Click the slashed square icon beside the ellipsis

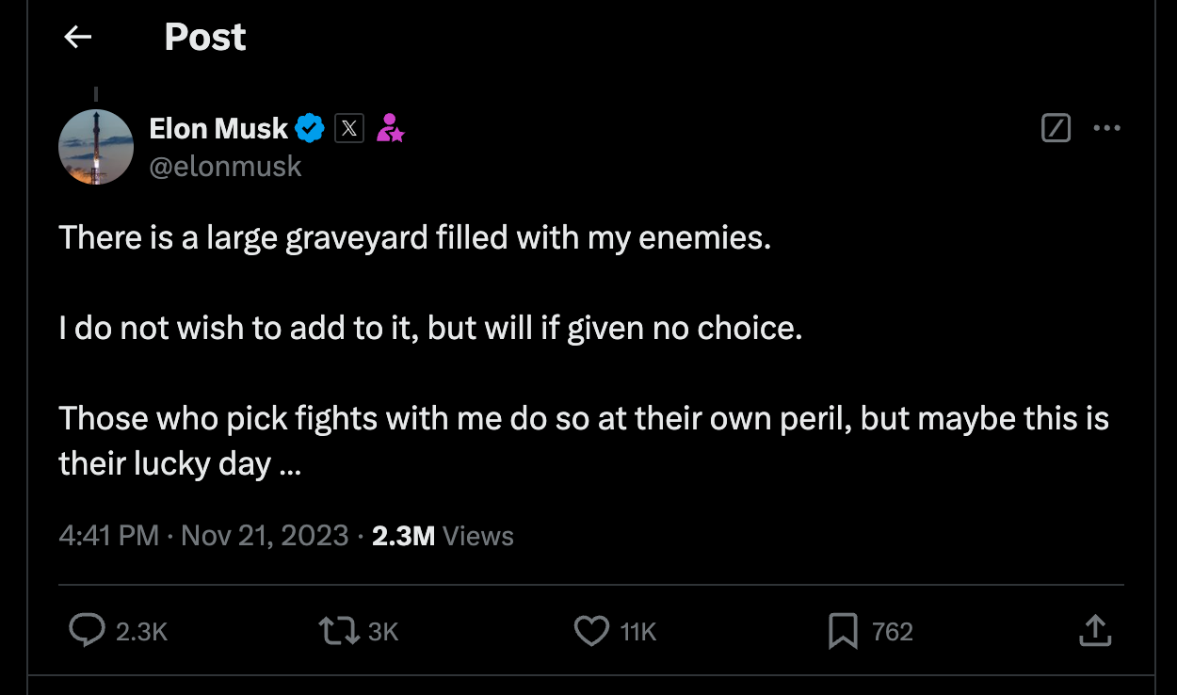click(x=1056, y=128)
